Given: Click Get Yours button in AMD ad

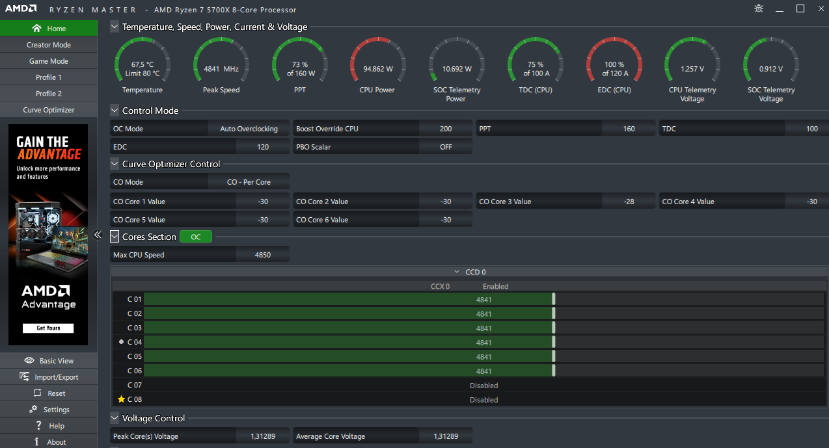Looking at the screenshot, I should pos(48,328).
